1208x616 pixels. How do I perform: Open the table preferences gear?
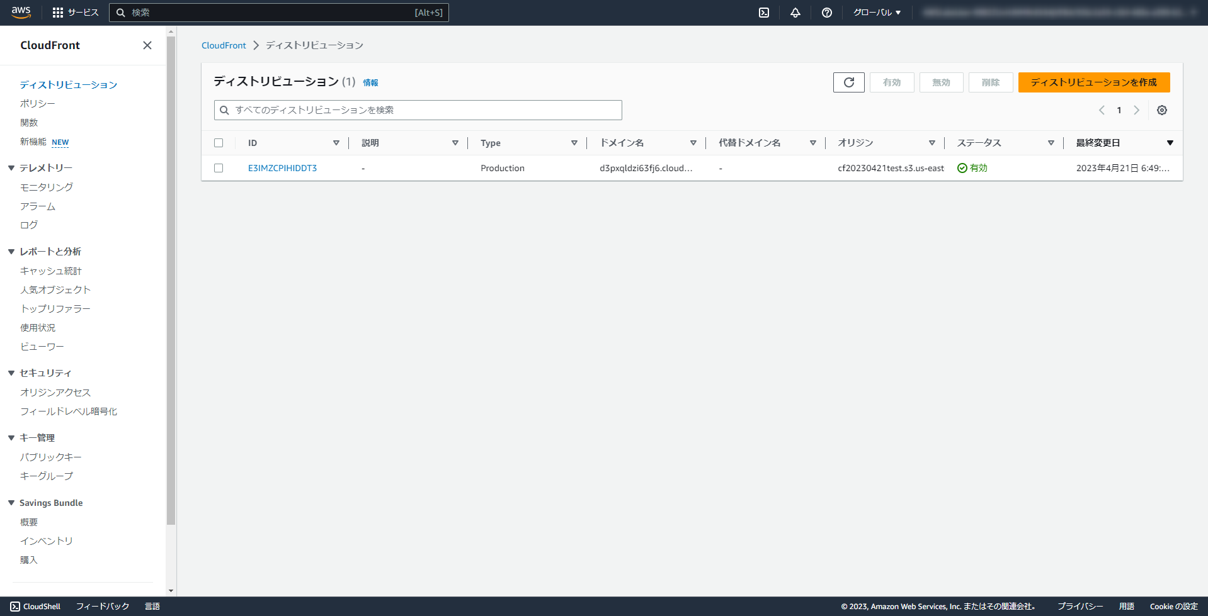coord(1161,110)
